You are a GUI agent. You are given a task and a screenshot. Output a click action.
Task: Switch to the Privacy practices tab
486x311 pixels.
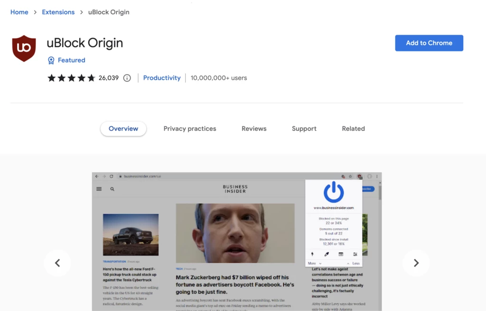pyautogui.click(x=190, y=129)
